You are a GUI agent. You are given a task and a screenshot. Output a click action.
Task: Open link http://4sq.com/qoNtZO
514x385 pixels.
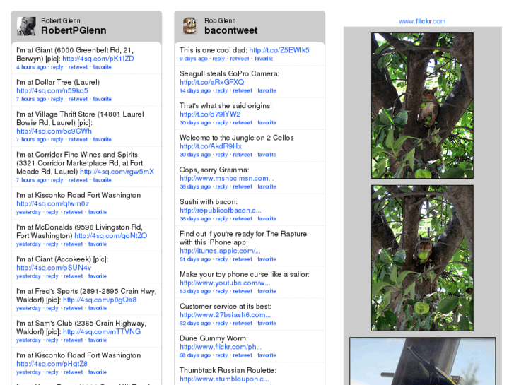[111, 235]
